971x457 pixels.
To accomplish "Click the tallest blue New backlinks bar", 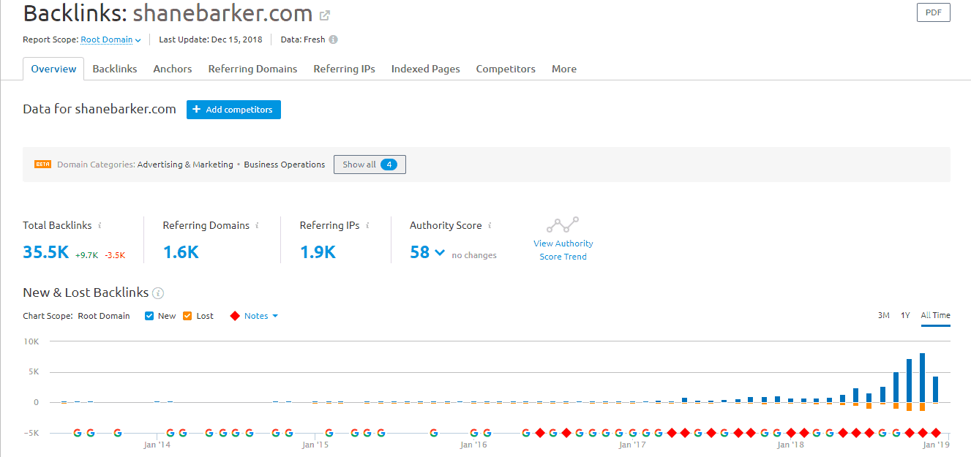I will [923, 377].
